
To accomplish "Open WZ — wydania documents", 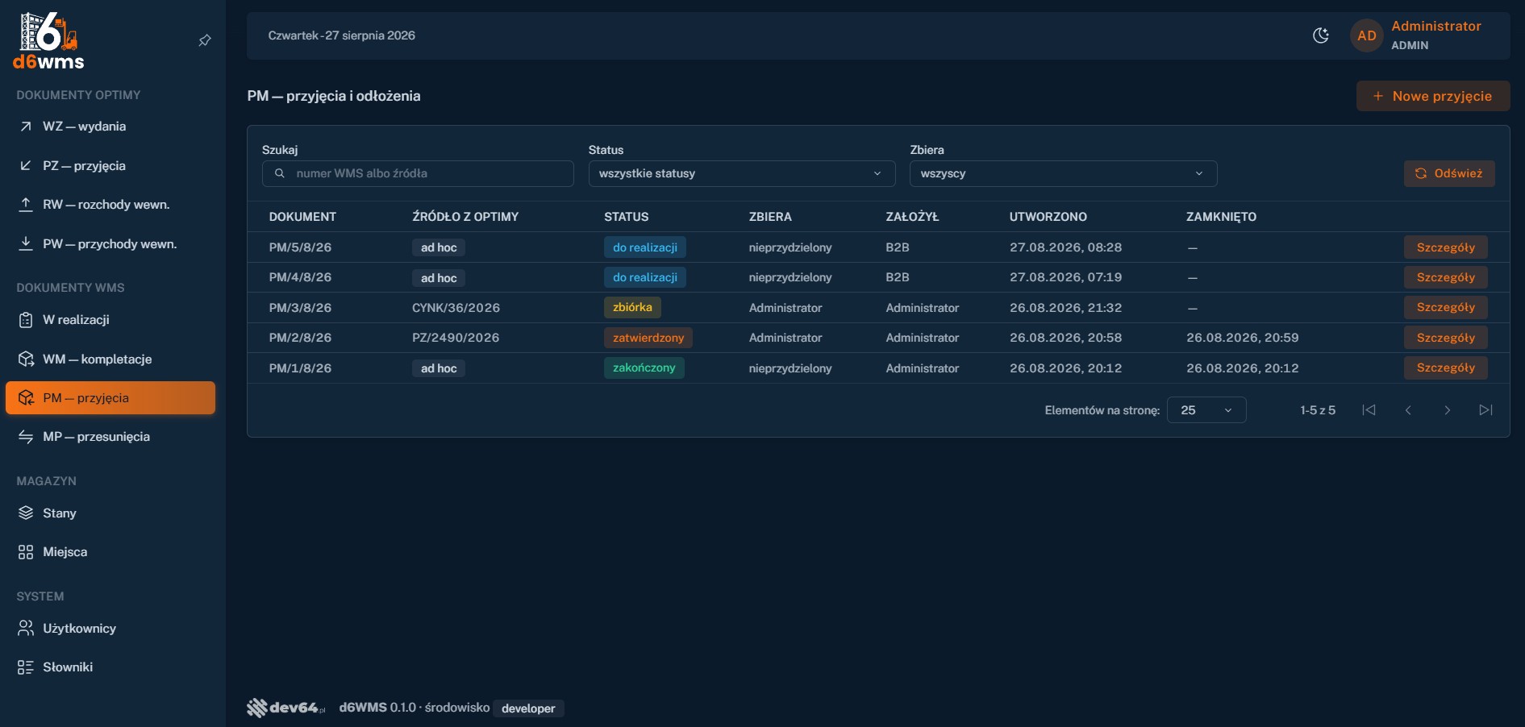I will pyautogui.click(x=110, y=127).
